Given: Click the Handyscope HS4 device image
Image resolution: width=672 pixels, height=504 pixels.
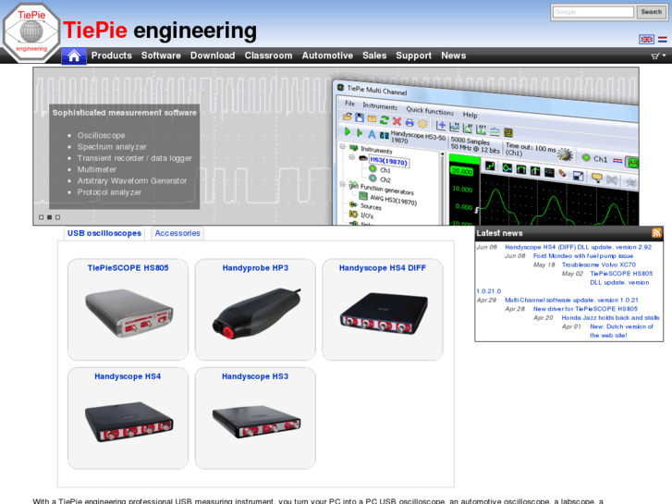Looking at the screenshot, I should coord(128,422).
